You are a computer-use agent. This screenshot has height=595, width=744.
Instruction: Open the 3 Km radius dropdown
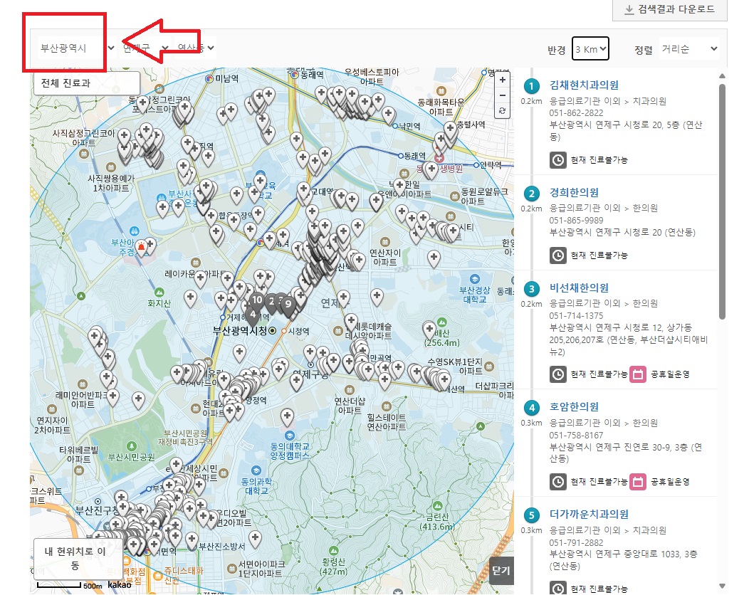click(590, 49)
